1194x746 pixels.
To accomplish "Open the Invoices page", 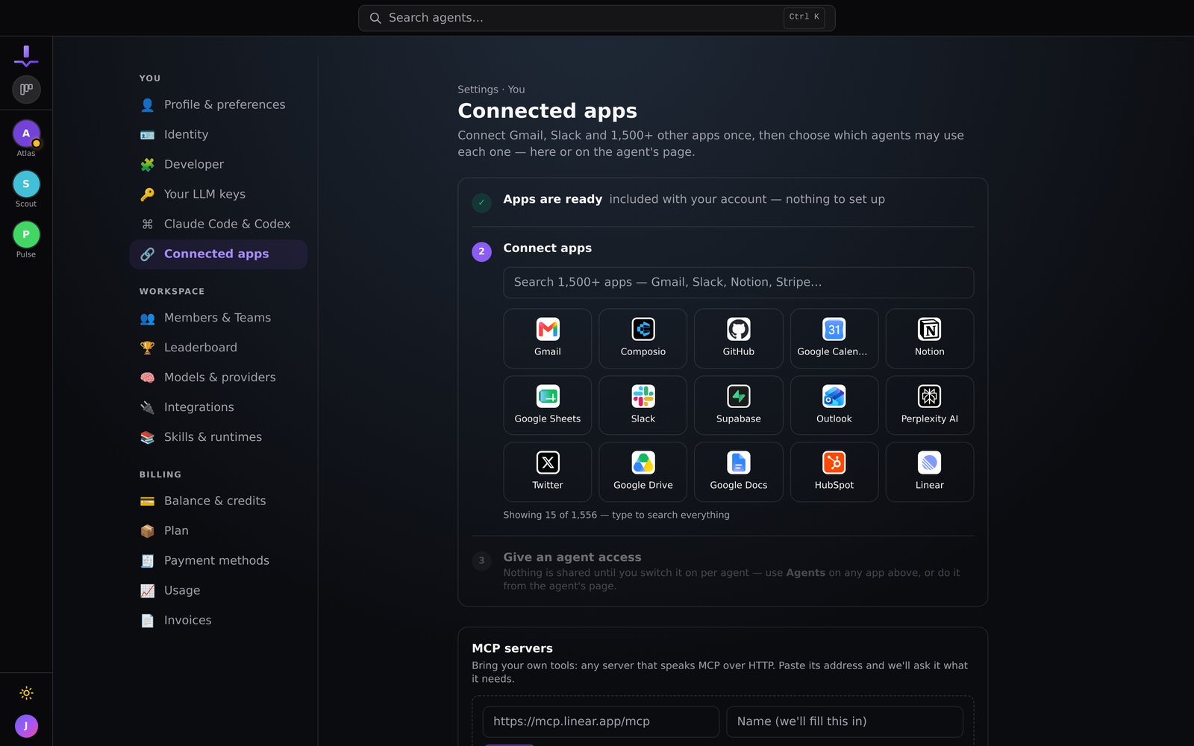I will tap(218, 621).
